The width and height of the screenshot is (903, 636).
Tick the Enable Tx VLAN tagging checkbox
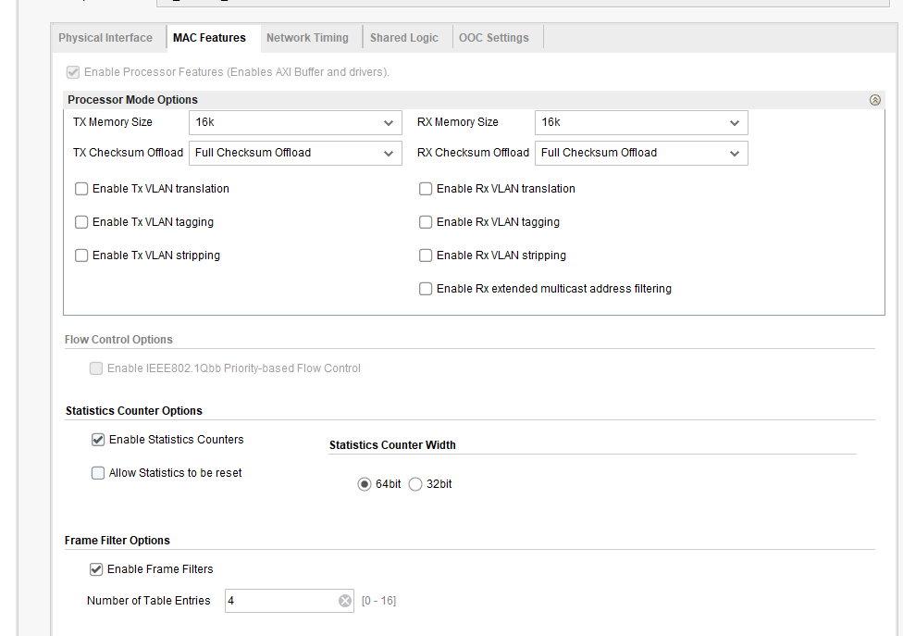point(82,222)
